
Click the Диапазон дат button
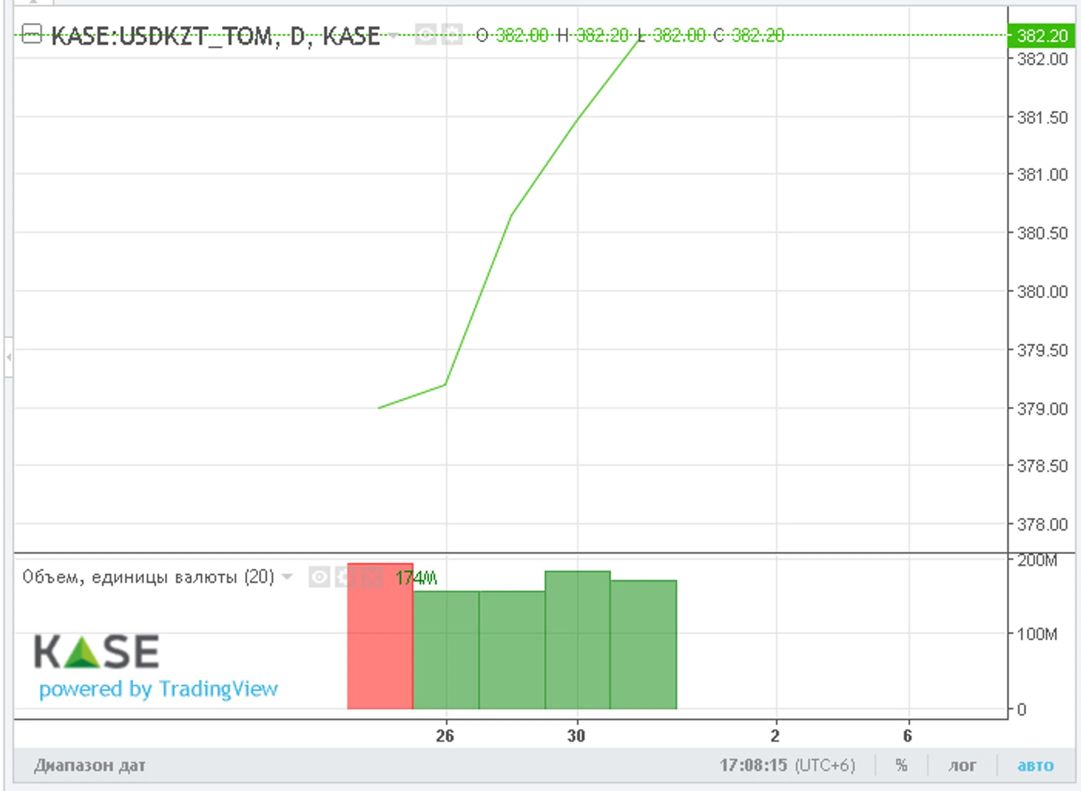point(90,765)
